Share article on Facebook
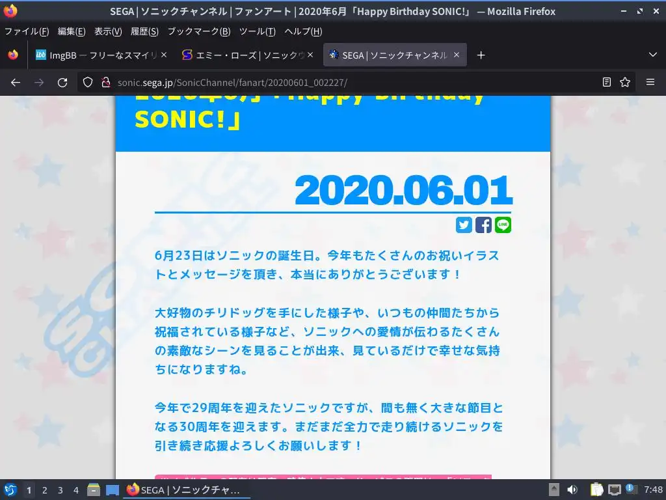This screenshot has width=666, height=500. point(483,225)
